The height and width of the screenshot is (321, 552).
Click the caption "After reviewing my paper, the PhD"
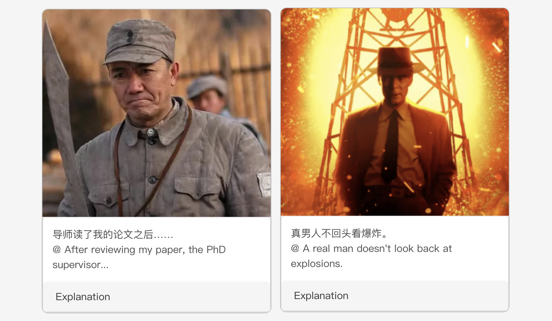tap(145, 250)
